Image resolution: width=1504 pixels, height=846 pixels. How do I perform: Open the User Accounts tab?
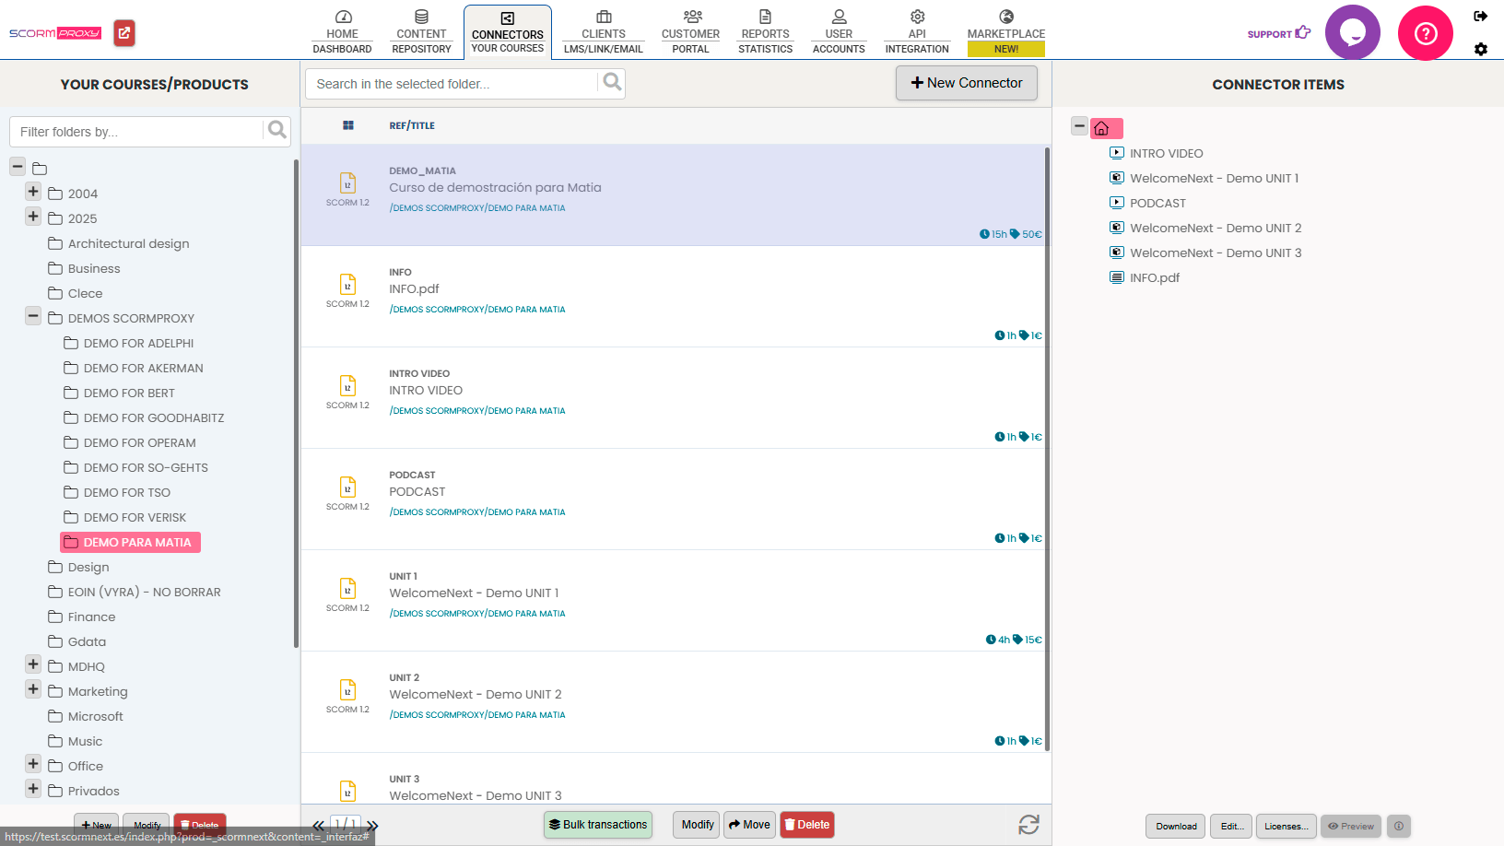pyautogui.click(x=839, y=32)
